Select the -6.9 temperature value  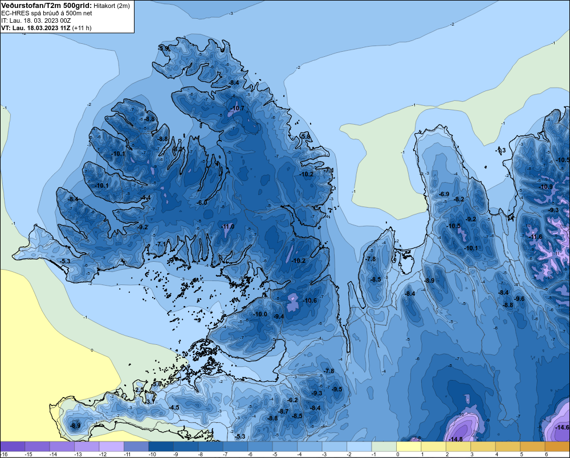click(x=444, y=194)
